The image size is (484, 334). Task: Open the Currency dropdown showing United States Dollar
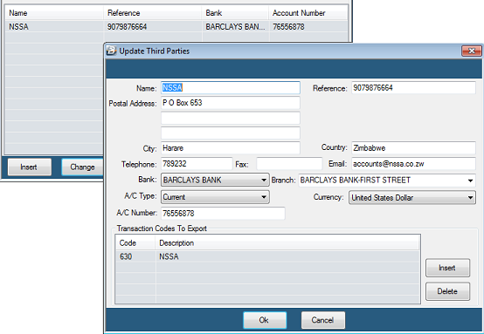[412, 197]
